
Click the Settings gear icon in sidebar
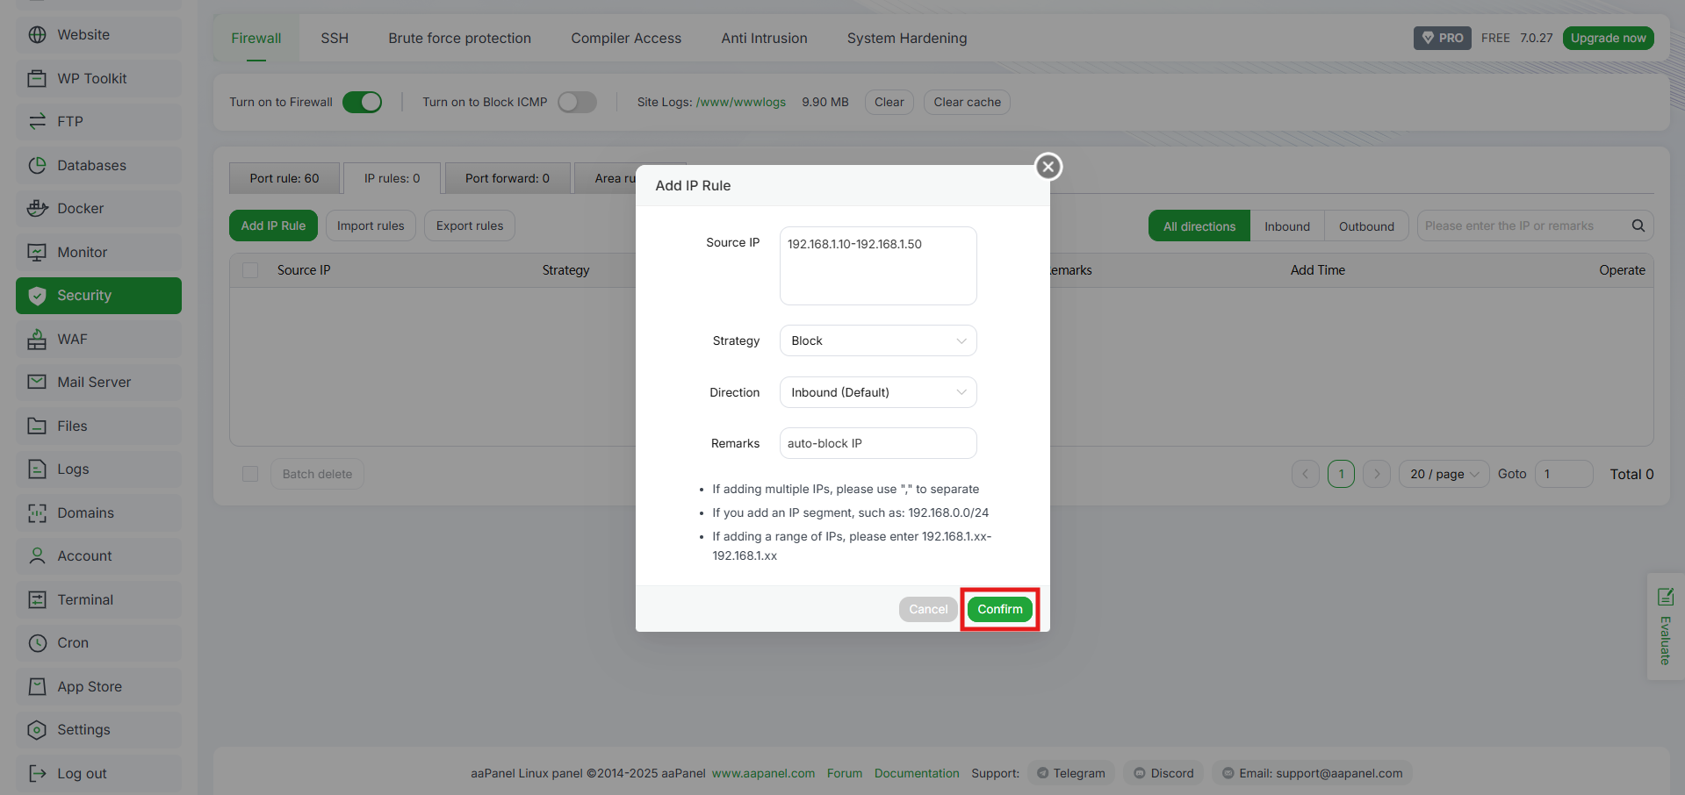point(37,730)
